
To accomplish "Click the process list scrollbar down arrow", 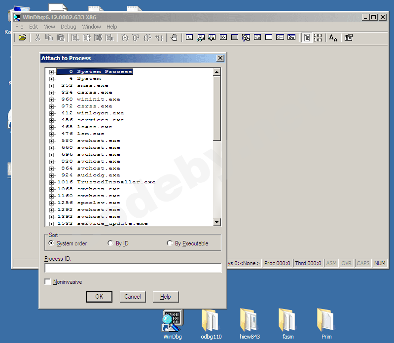I will point(217,223).
